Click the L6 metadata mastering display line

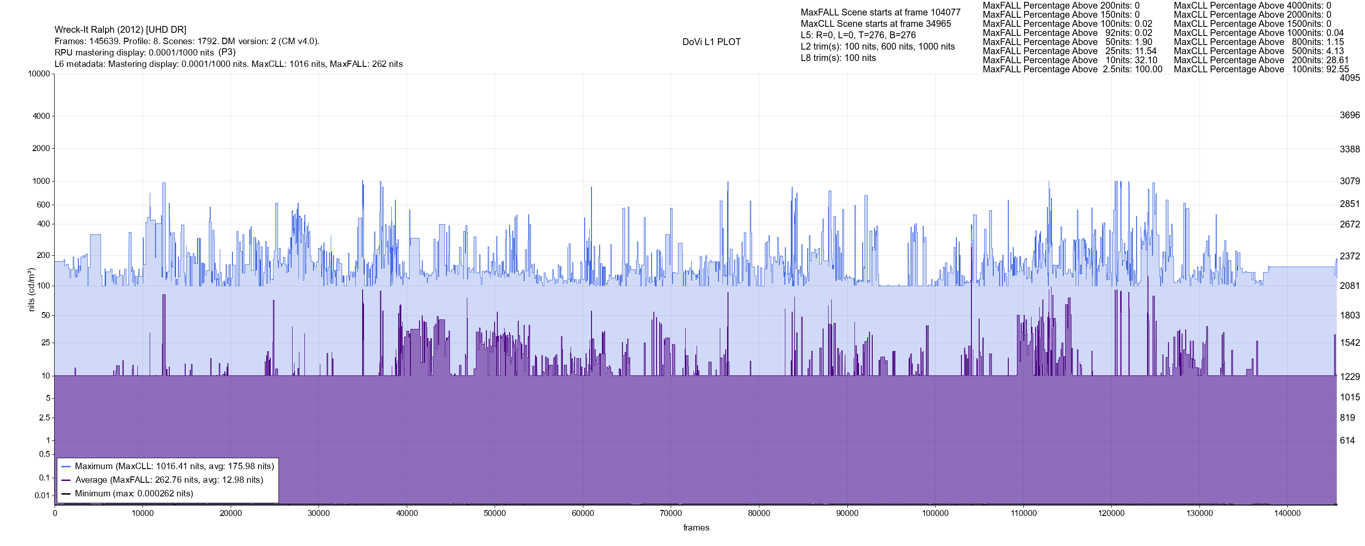pos(228,64)
